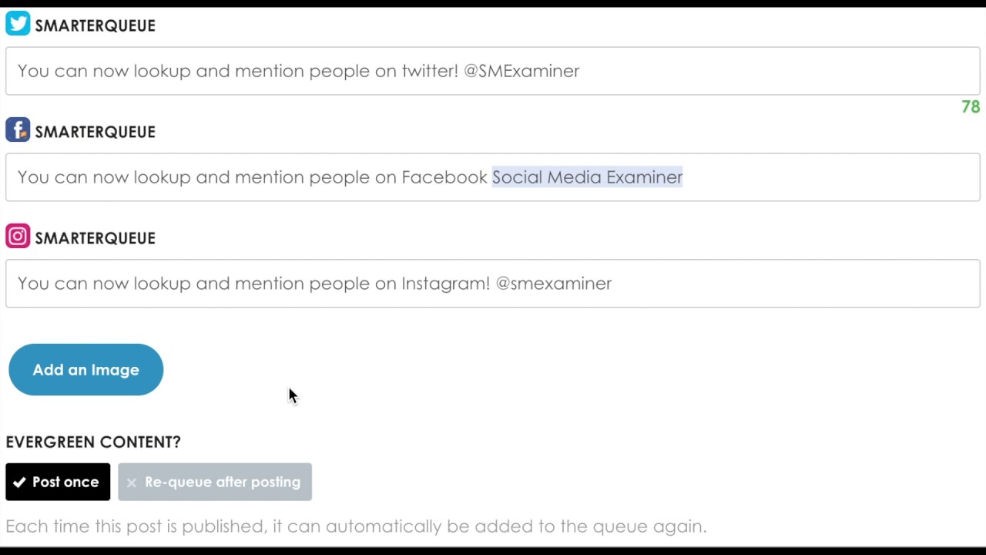Enable Re-queue after posting
This screenshot has width=986, height=555.
[215, 482]
